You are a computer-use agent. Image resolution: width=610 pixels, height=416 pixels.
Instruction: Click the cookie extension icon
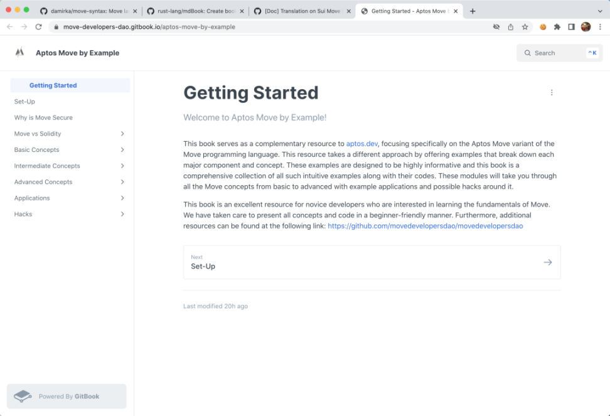(543, 27)
